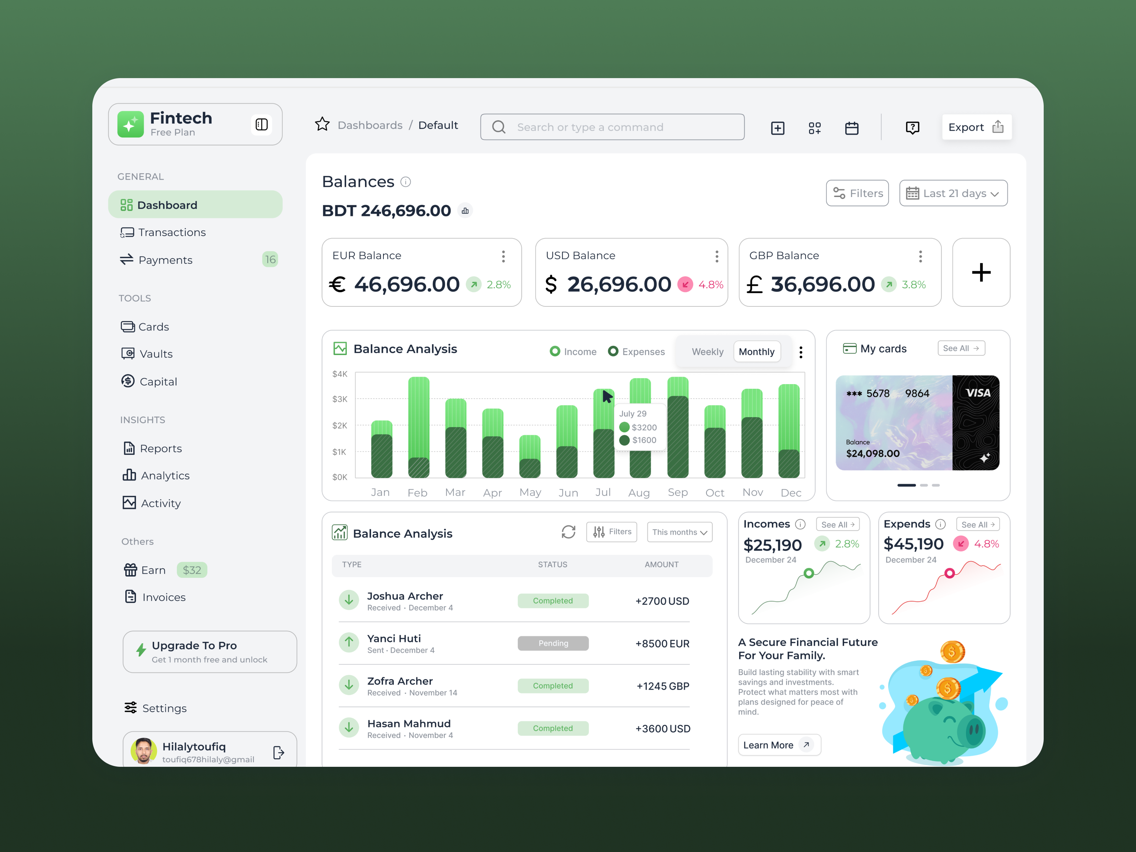Refresh the Balance Analysis table
This screenshot has width=1136, height=852.
568,532
